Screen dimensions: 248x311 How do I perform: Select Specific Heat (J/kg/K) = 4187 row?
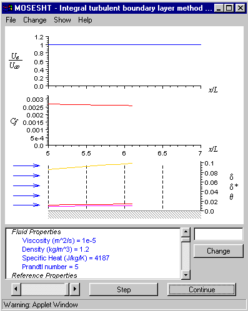(x=66, y=258)
